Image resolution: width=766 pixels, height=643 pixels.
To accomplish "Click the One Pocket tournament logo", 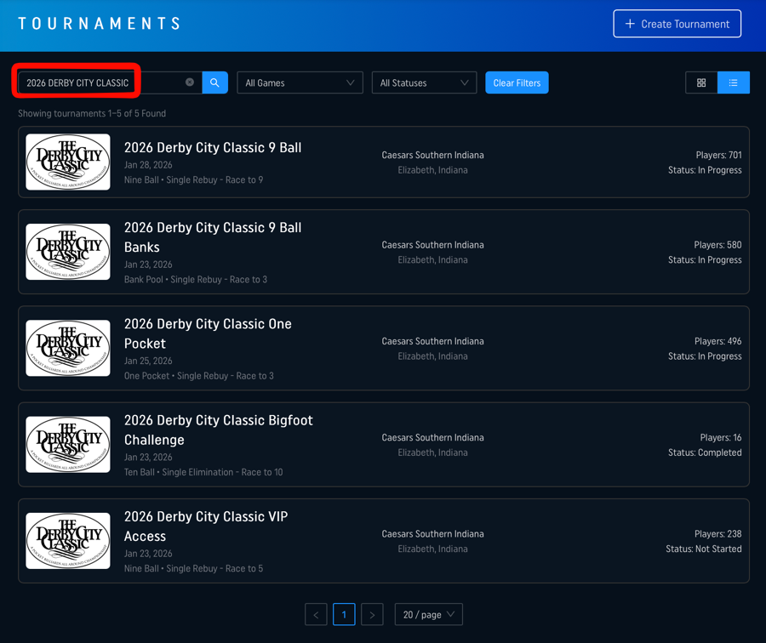I will (x=68, y=348).
